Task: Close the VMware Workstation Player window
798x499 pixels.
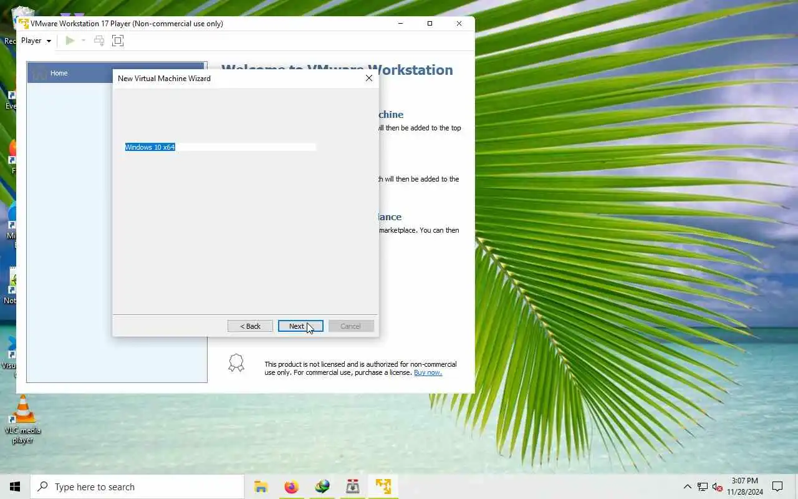Action: coord(459,24)
